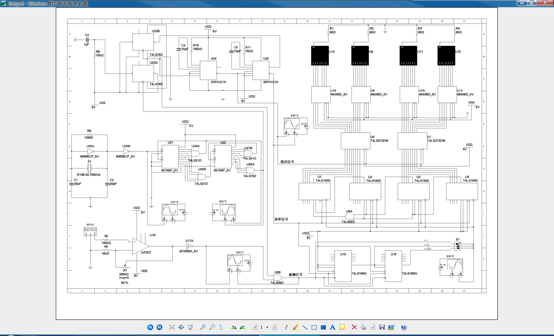
Task: Zoom in with the magnifier plus
Action: 203,327
